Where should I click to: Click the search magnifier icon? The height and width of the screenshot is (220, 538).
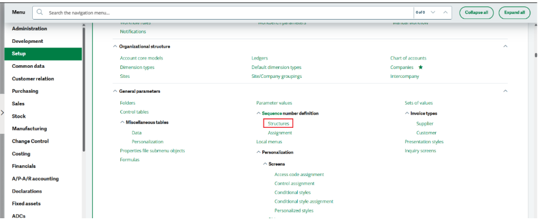pyautogui.click(x=40, y=12)
